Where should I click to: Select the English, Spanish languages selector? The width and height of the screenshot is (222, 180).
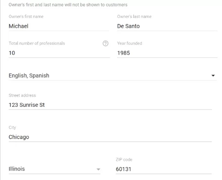point(113,76)
